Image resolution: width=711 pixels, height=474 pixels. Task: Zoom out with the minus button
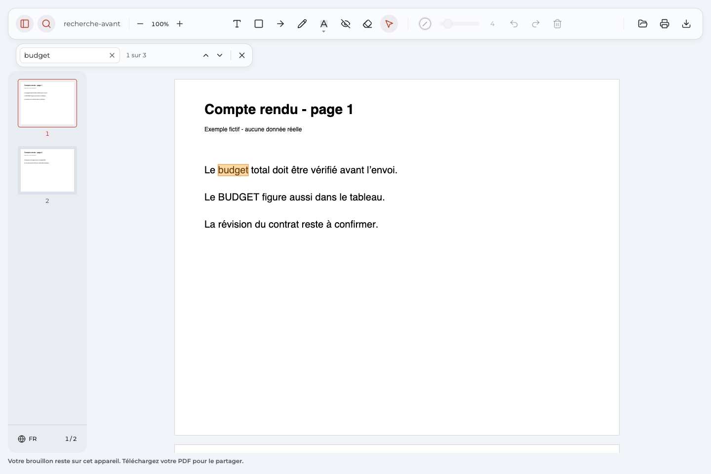click(x=140, y=24)
